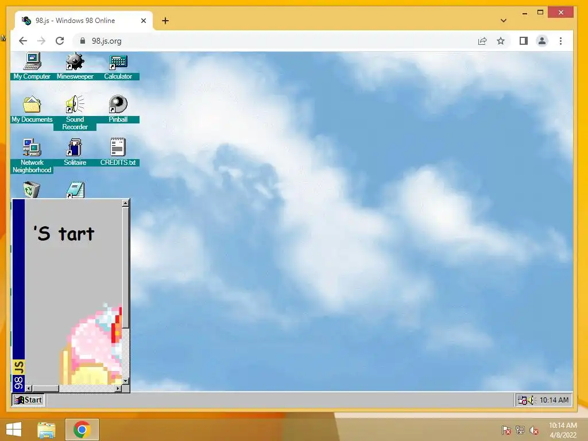Image resolution: width=588 pixels, height=441 pixels.
Task: View site information via lock icon
Action: (83, 41)
